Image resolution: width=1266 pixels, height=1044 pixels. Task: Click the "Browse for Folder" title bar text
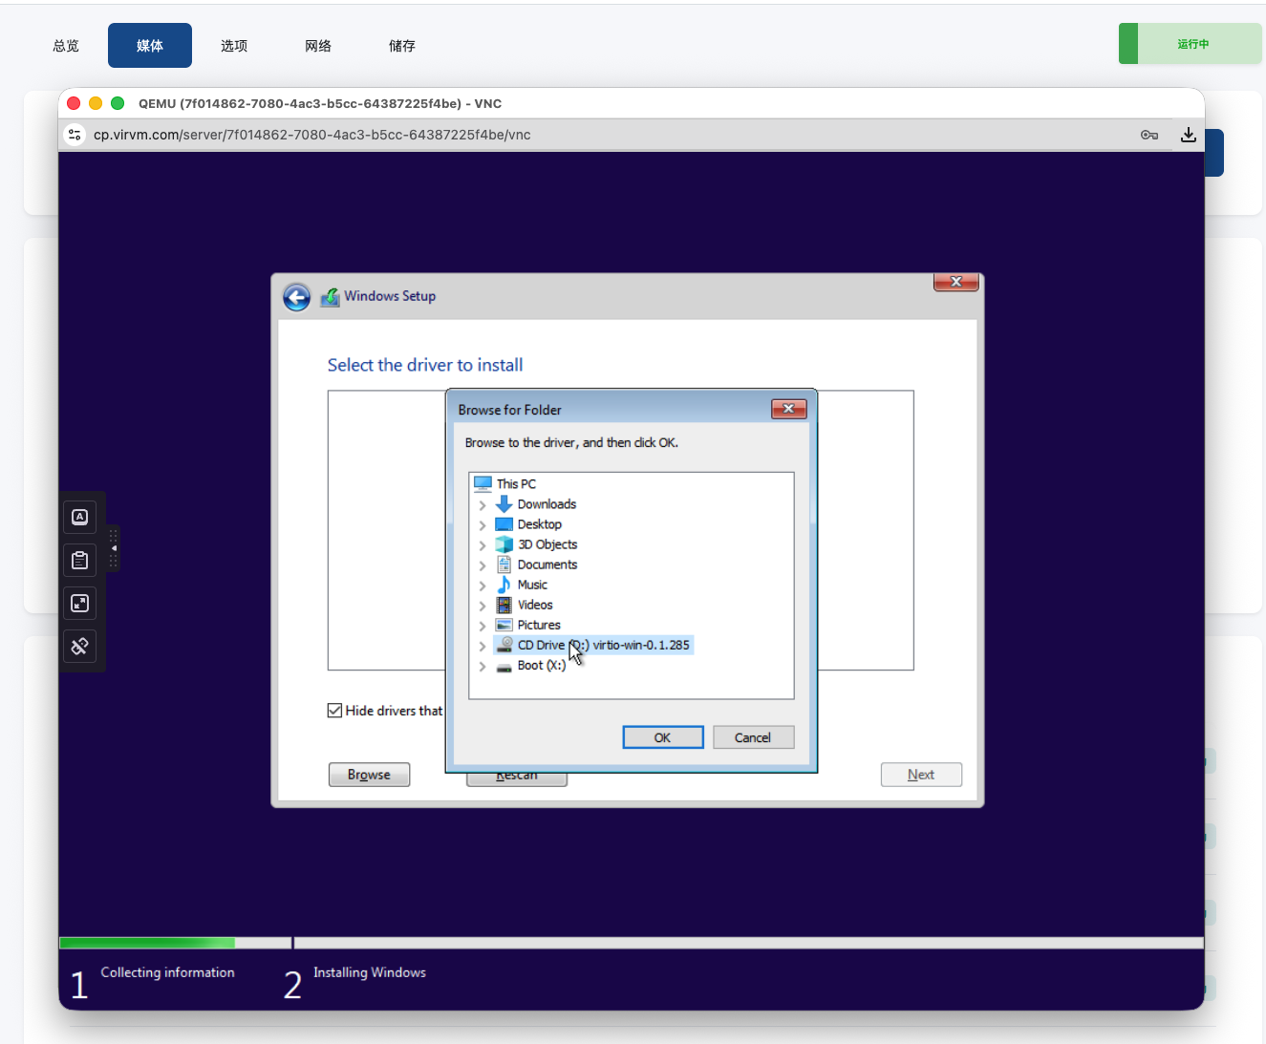tap(510, 410)
